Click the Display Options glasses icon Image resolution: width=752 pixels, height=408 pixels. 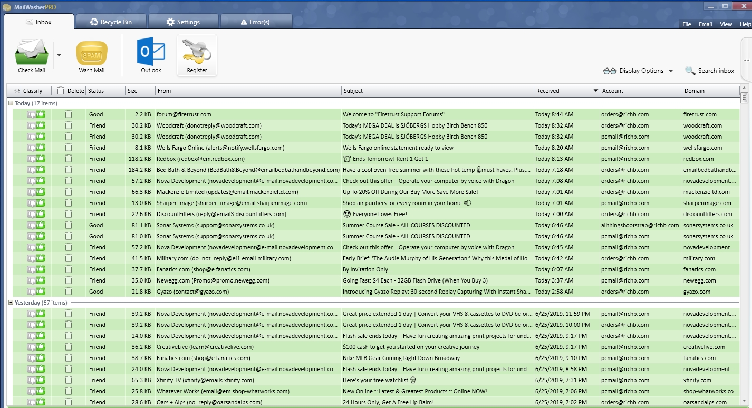(610, 71)
